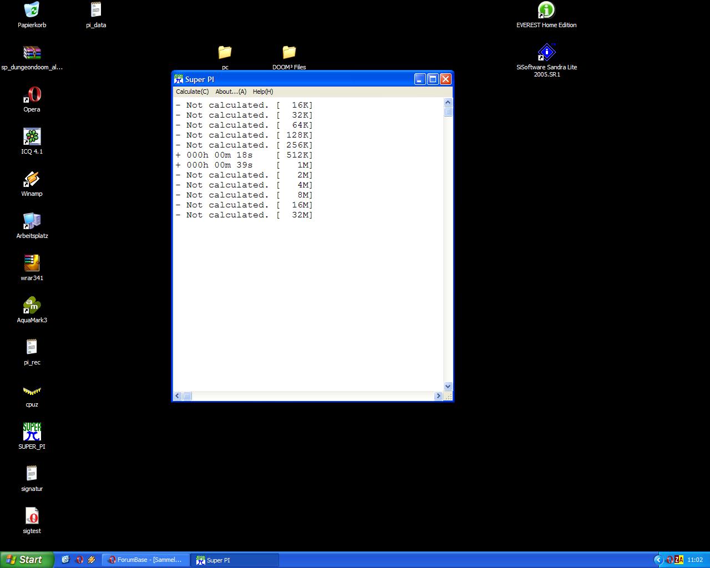This screenshot has width=710, height=568.
Task: Open the Help(H) menu
Action: (263, 92)
